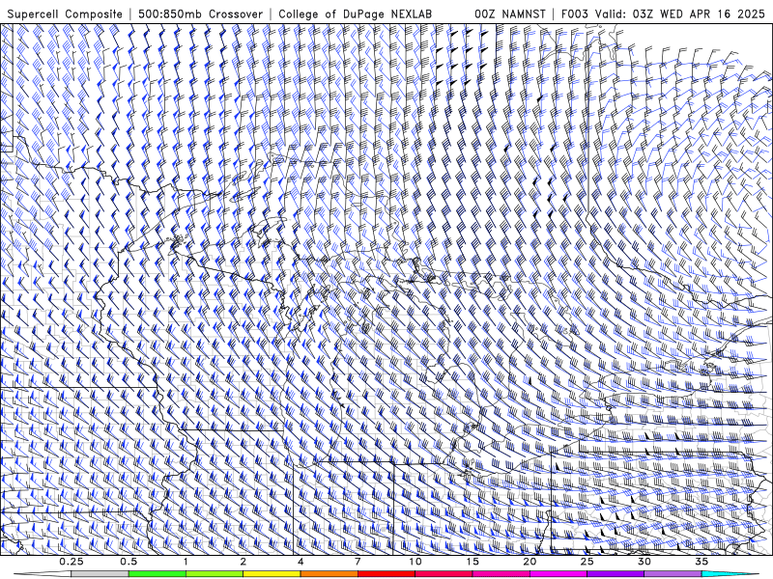This screenshot has width=773, height=579.
Task: Click the color bar label 25
Action: pyautogui.click(x=587, y=562)
